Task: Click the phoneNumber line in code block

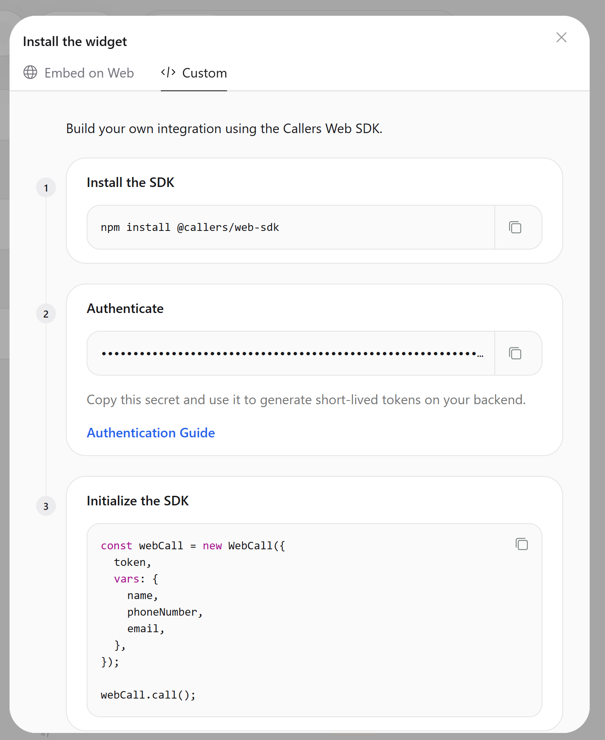Action: [x=165, y=612]
